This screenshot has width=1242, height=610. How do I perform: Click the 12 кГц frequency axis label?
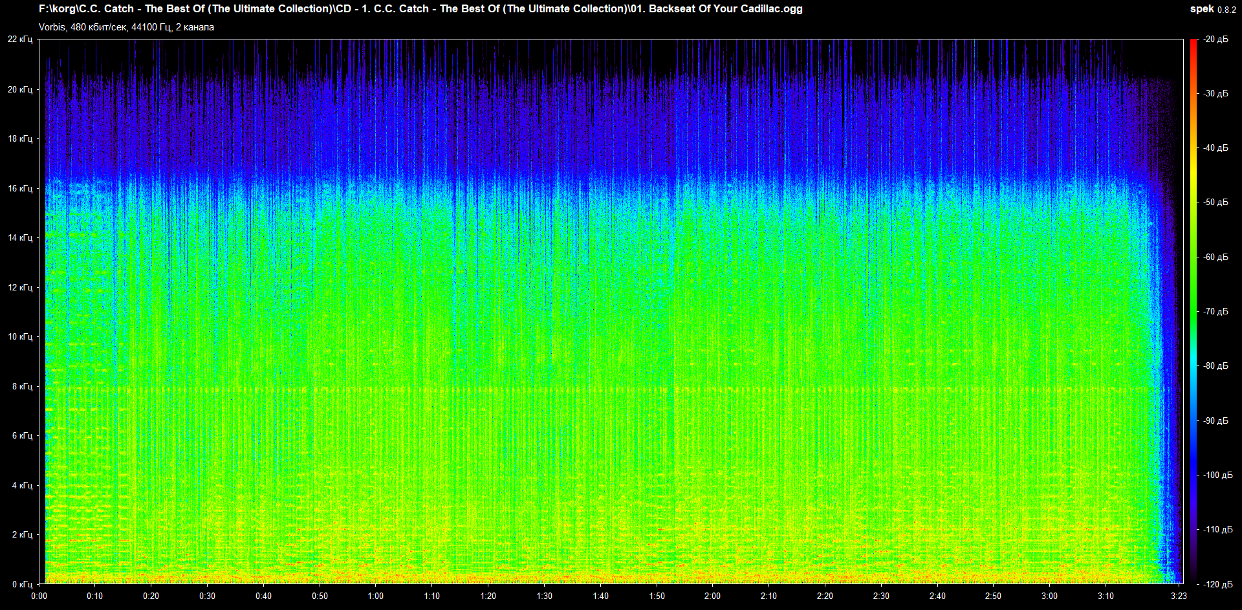[20, 287]
